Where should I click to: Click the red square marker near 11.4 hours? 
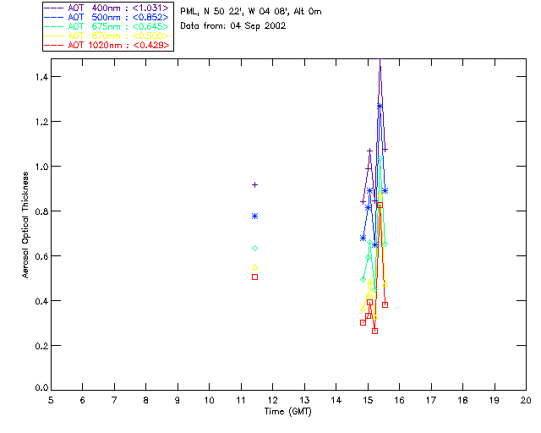[254, 277]
